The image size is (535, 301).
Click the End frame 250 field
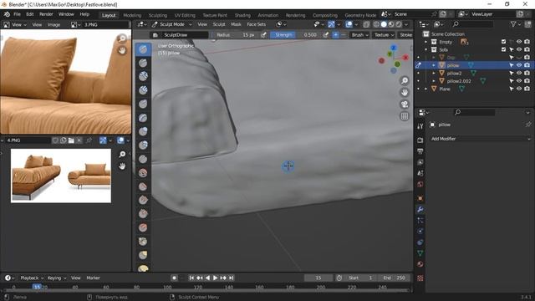pyautogui.click(x=394, y=278)
